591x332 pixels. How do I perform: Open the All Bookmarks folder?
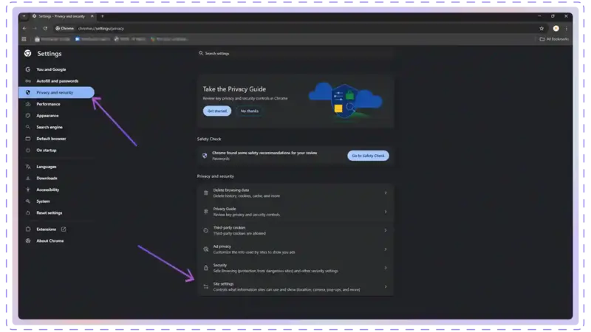(554, 39)
